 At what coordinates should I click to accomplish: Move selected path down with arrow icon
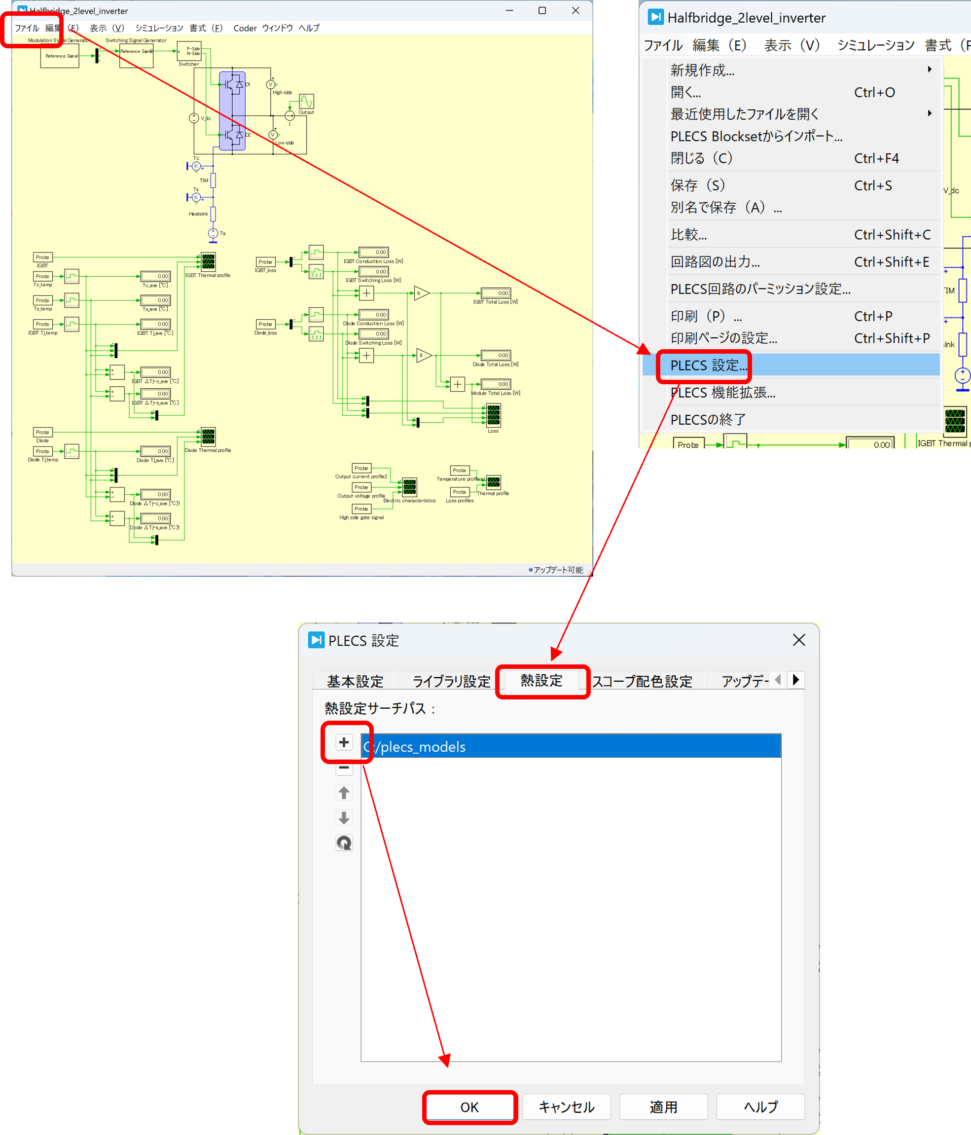pos(344,817)
